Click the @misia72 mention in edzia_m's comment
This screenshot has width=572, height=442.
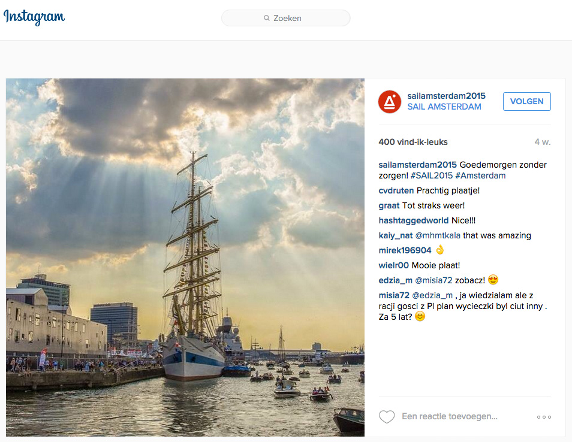coord(434,280)
